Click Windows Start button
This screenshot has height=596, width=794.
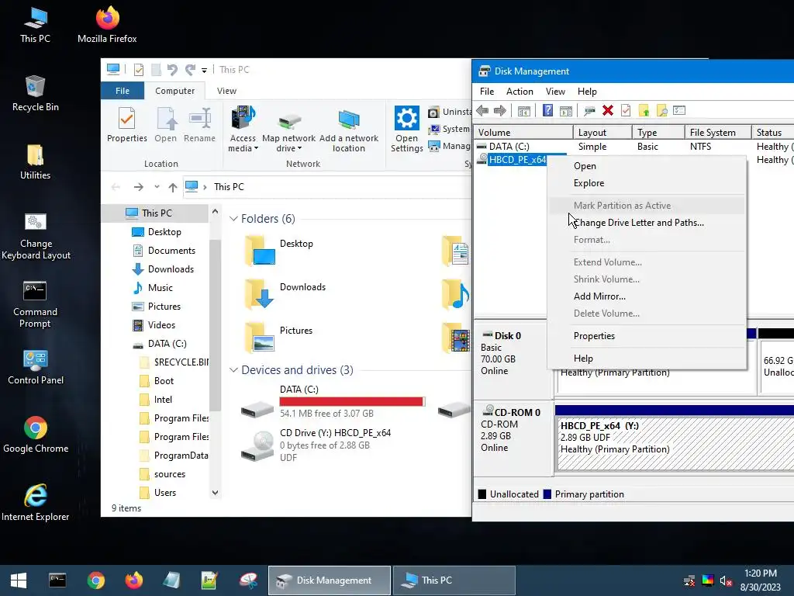19,580
